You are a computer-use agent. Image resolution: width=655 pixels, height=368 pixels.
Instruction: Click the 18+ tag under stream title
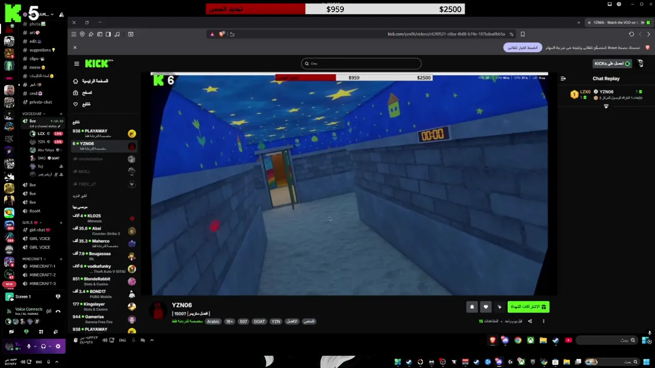coord(229,321)
